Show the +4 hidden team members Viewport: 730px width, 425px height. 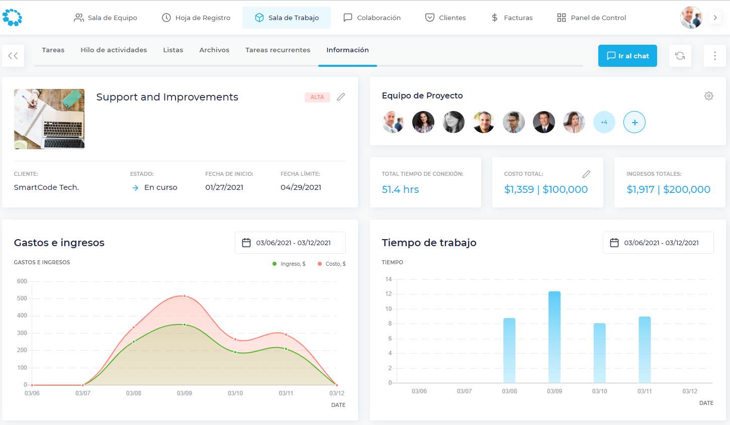click(604, 122)
